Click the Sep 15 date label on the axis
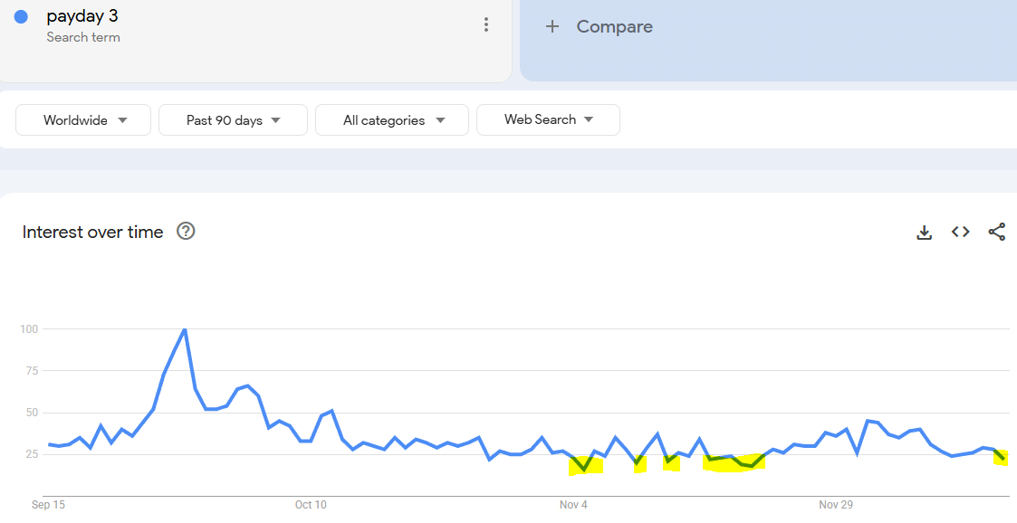The height and width of the screenshot is (523, 1017). 48,504
